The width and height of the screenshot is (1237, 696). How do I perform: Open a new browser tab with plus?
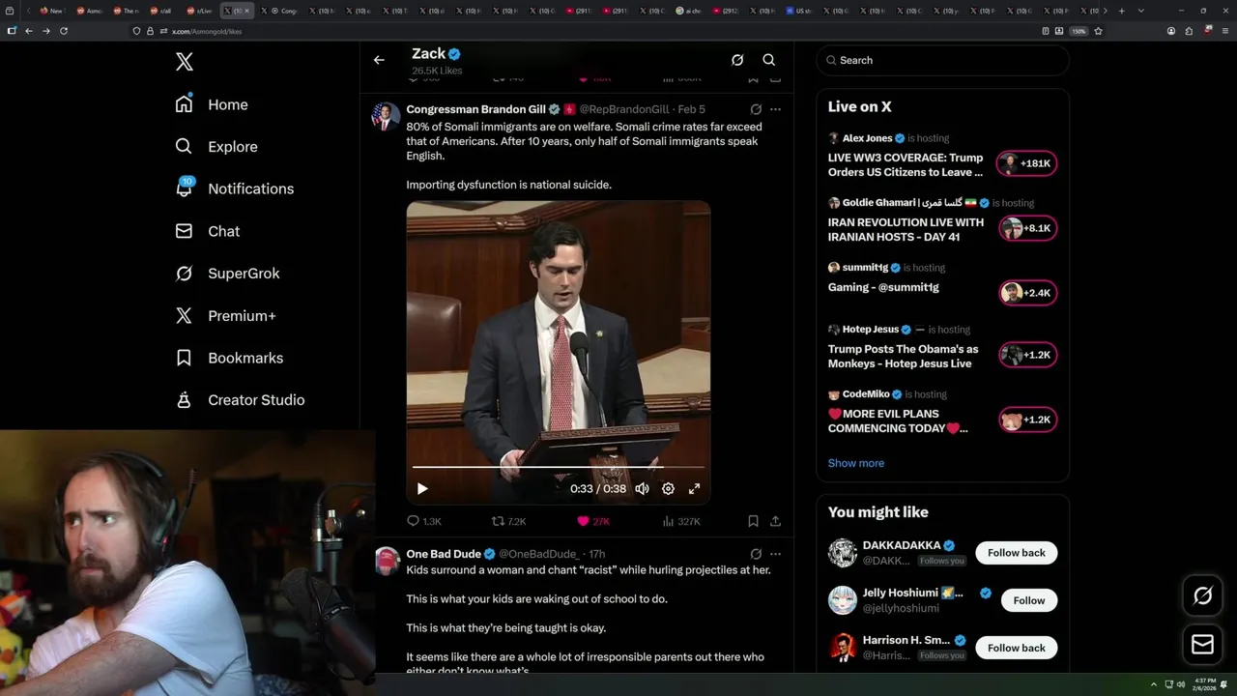coord(1121,11)
